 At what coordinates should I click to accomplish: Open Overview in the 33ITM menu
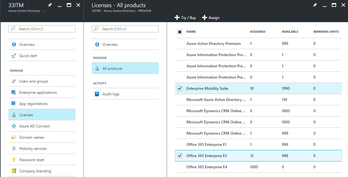click(x=42, y=44)
